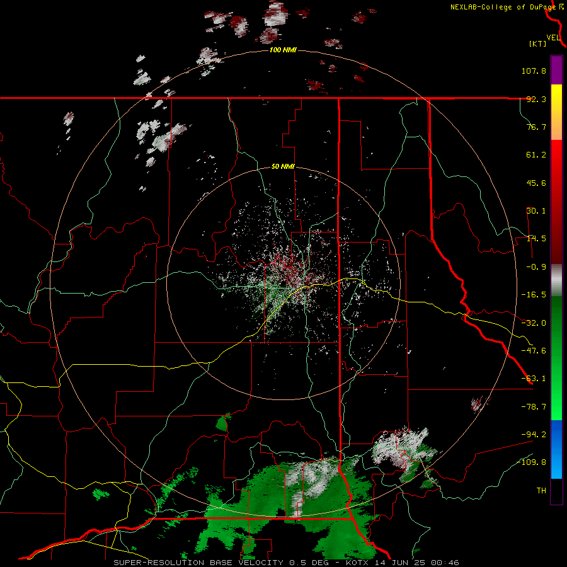The width and height of the screenshot is (567, 567).
Task: Click the 61.2 velocity scale value
Action: pos(536,155)
